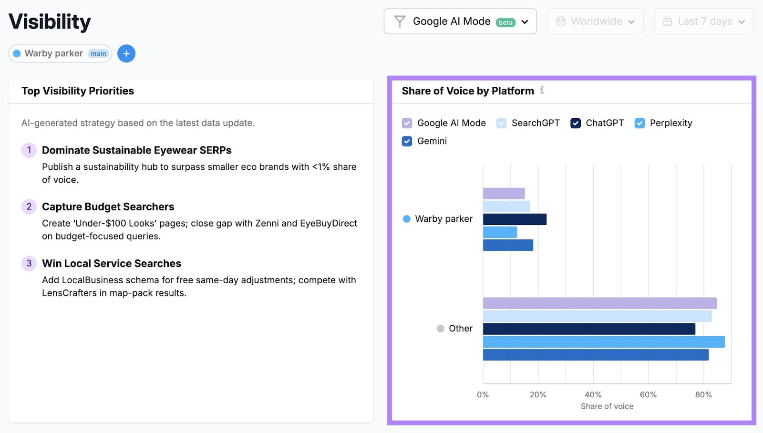
Task: Click Other Gemini blue bar
Action: click(596, 355)
